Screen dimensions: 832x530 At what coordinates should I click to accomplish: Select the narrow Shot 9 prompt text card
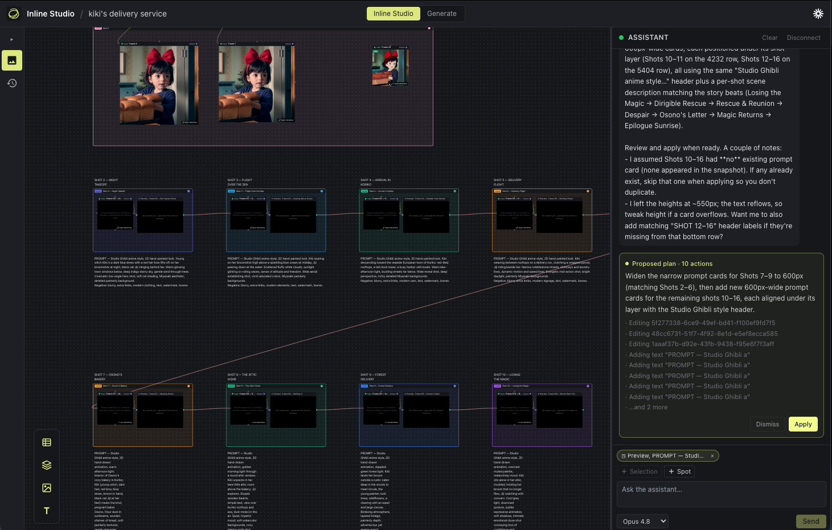[375, 490]
